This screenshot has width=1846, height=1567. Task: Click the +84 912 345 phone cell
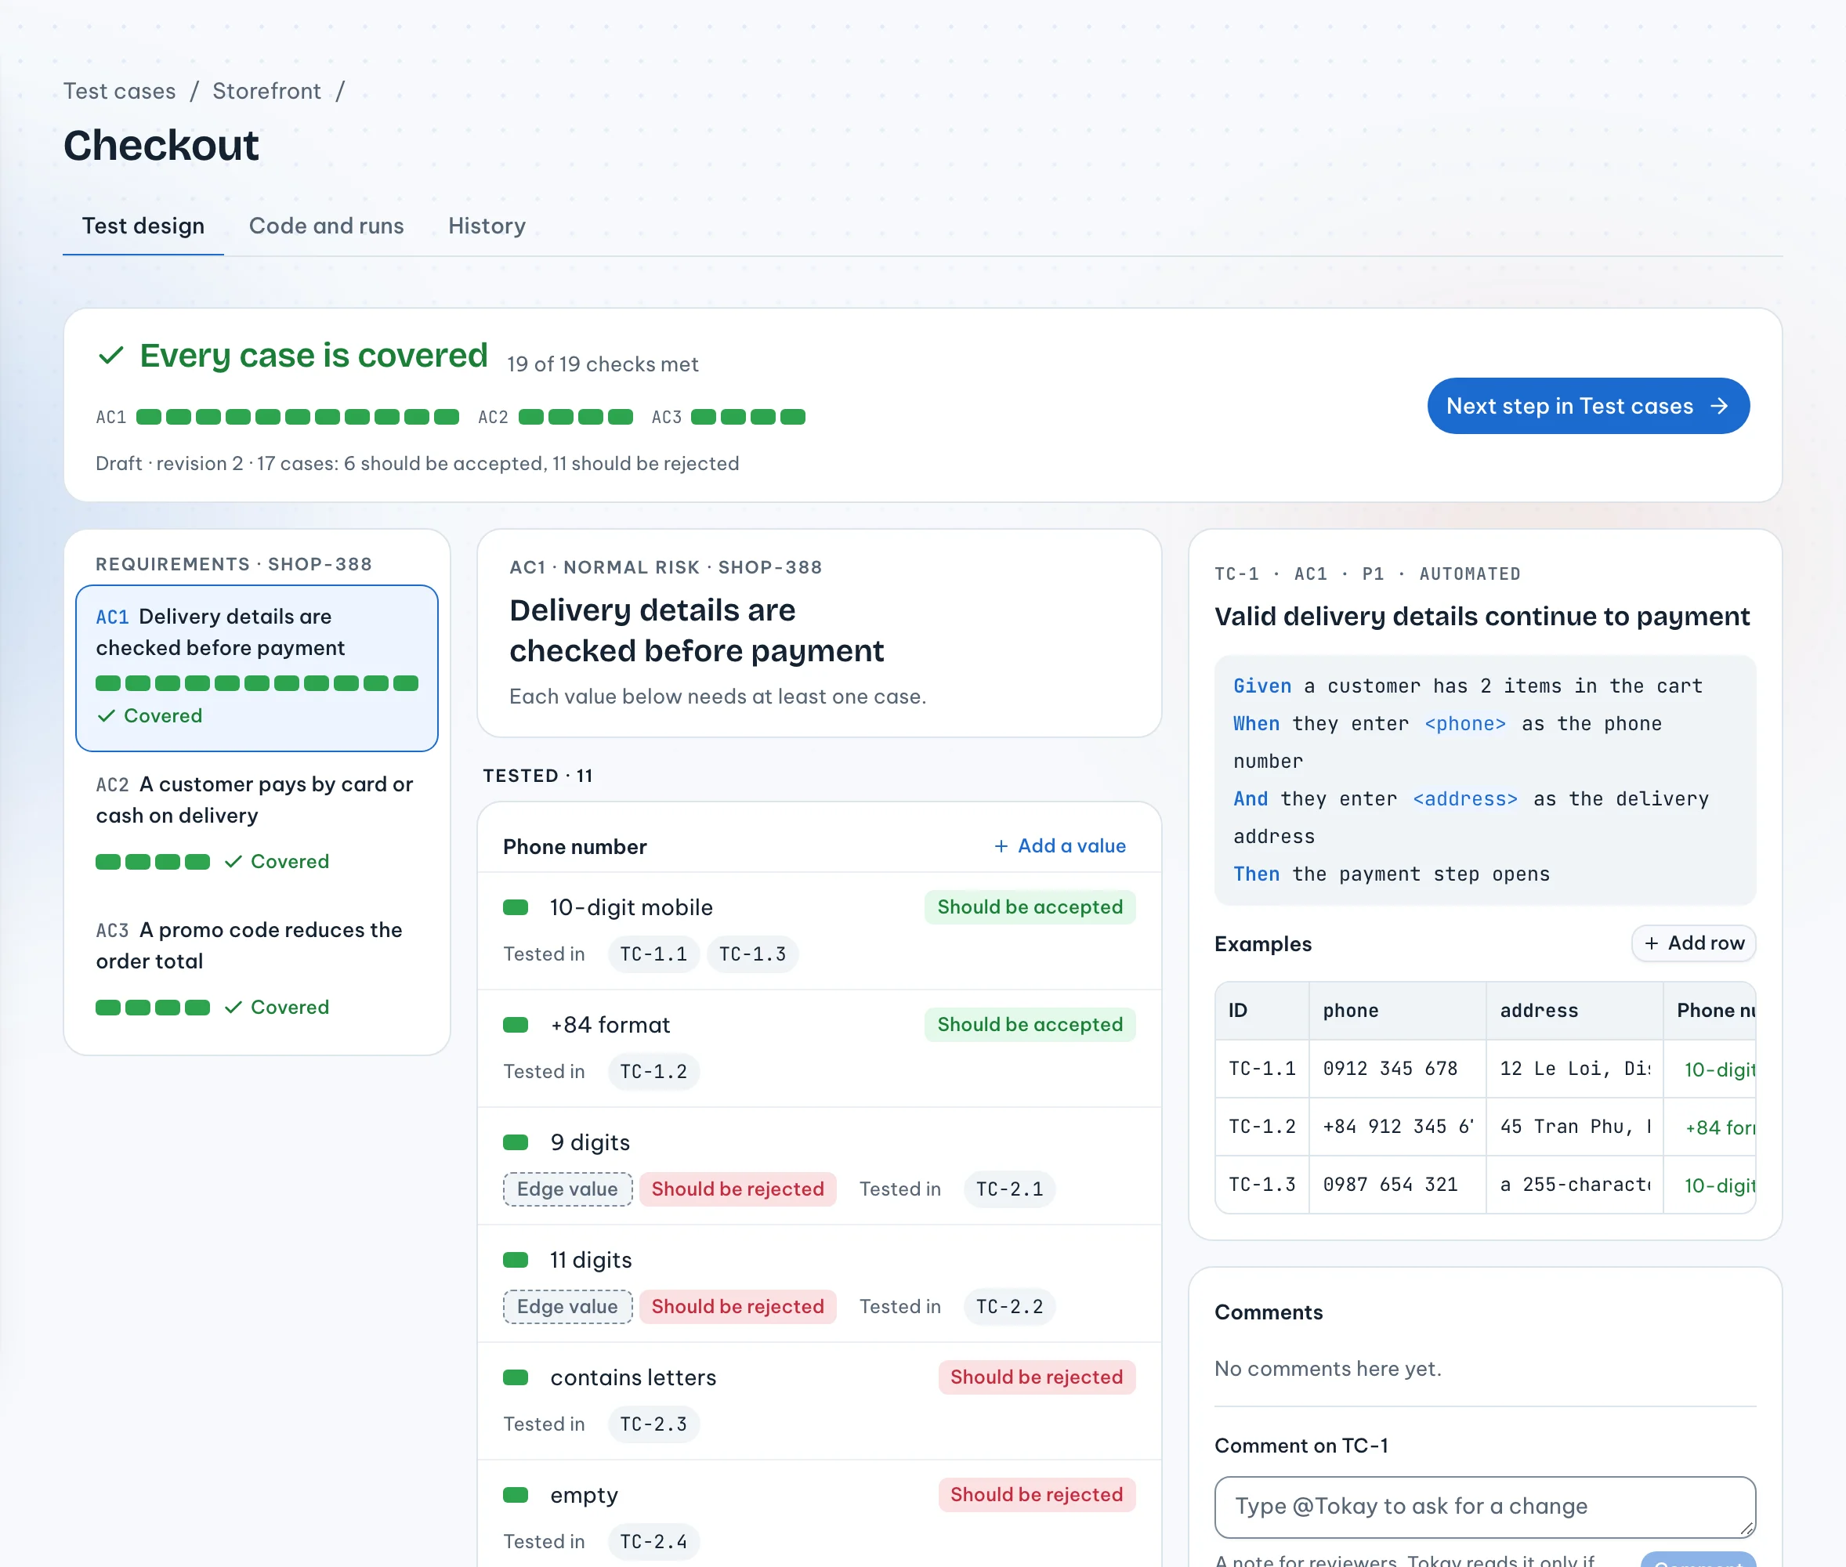1396,1127
